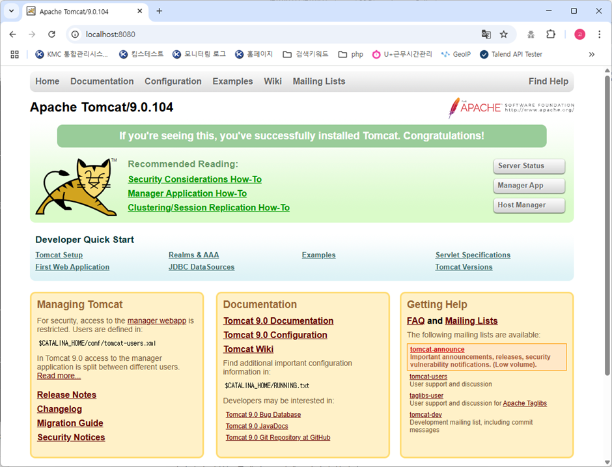
Task: Open the apps grid icon in bookmarks bar
Action: pyautogui.click(x=15, y=54)
